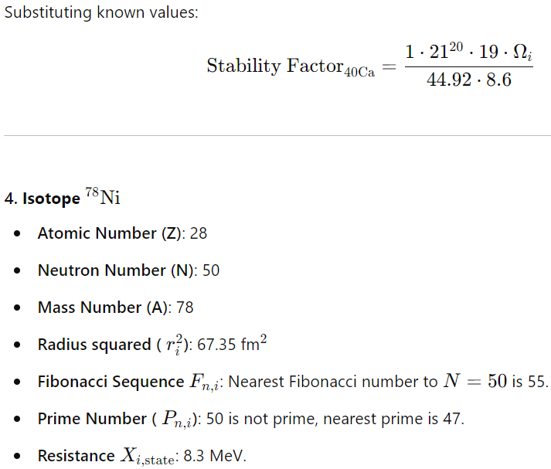Click the Omega symbol in the equation

pos(522,53)
